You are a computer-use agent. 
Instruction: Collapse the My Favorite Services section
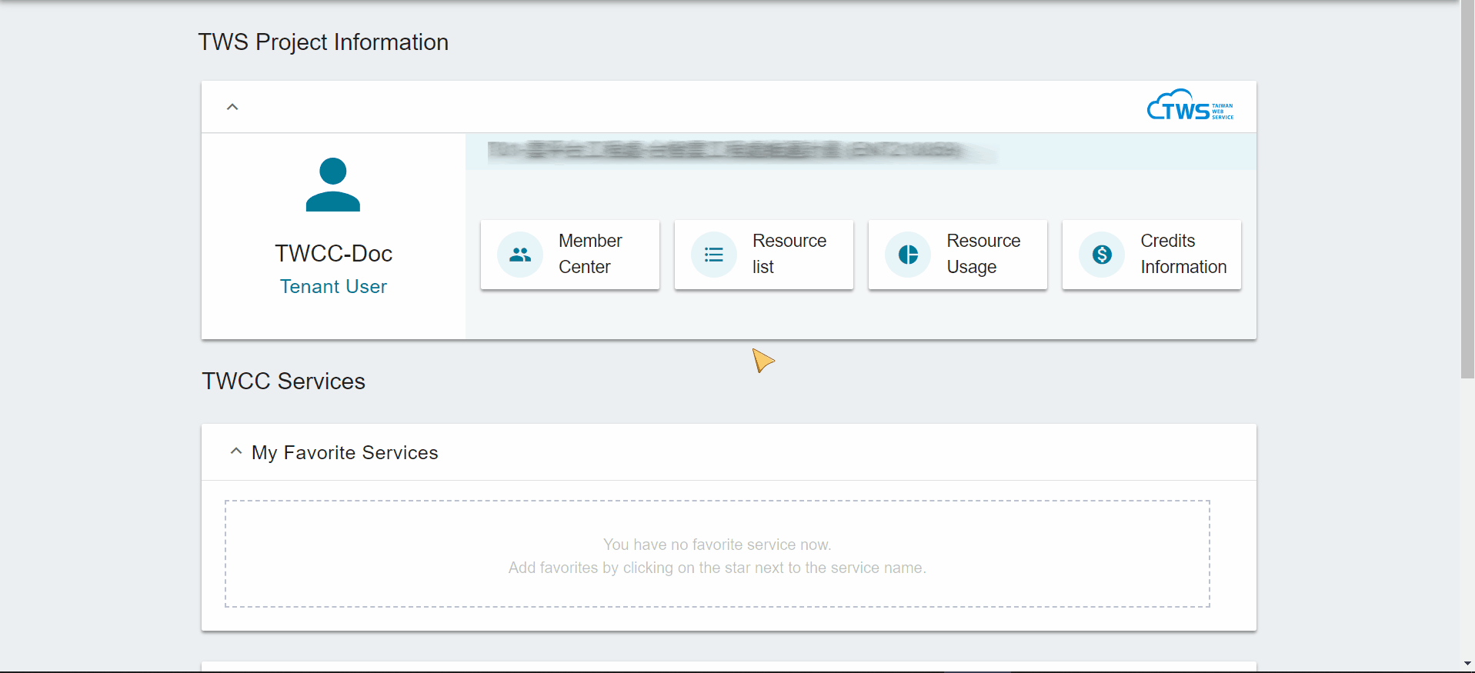[236, 451]
